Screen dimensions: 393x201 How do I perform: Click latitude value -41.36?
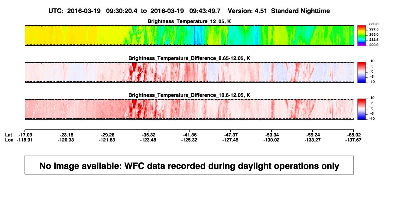[189, 135]
